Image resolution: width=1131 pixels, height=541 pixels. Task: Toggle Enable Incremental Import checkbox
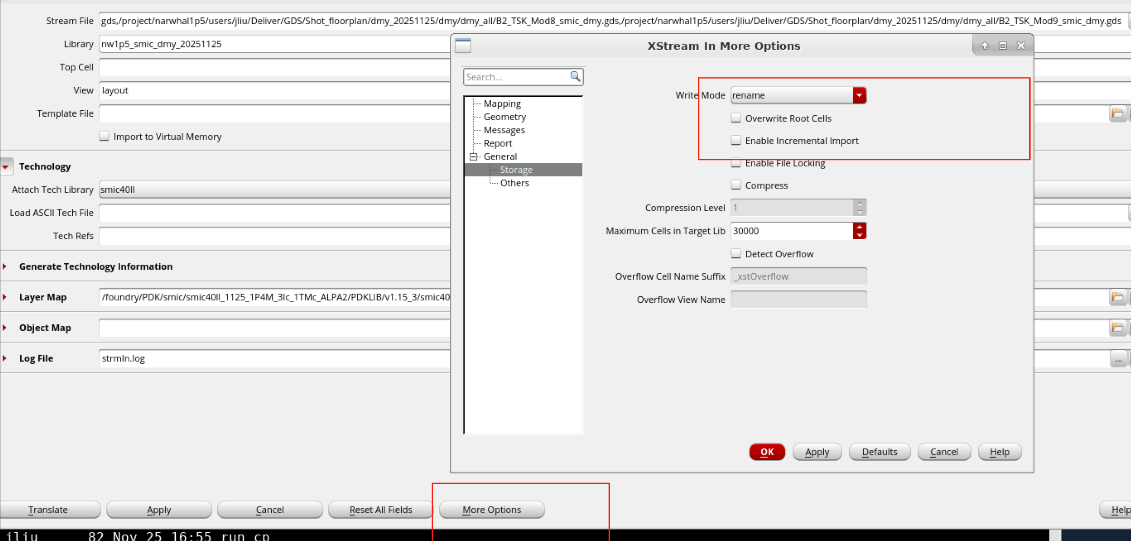[736, 141]
